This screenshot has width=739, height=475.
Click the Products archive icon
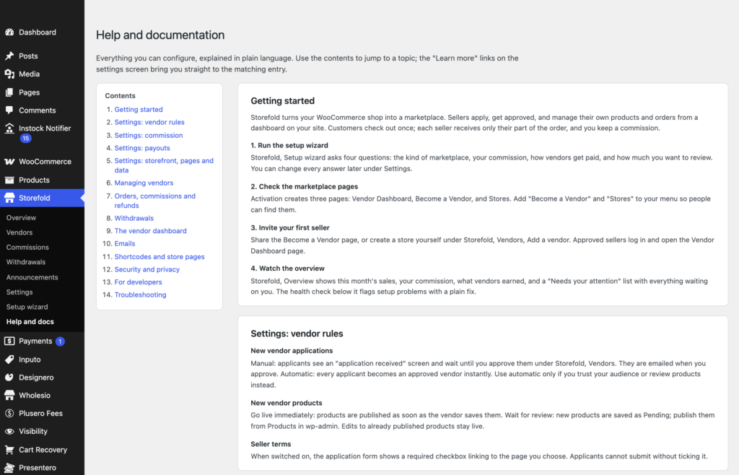tap(9, 180)
